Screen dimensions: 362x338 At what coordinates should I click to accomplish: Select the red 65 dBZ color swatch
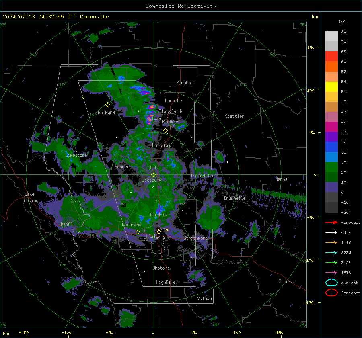pos(331,57)
